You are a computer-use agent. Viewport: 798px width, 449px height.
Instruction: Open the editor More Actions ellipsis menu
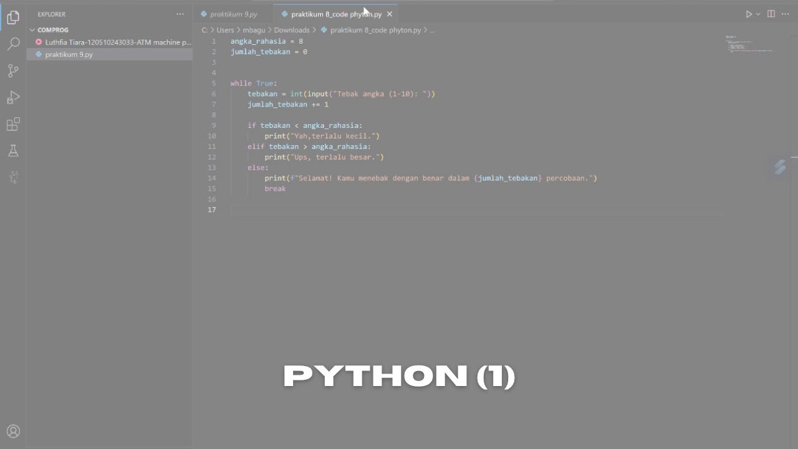(x=786, y=14)
